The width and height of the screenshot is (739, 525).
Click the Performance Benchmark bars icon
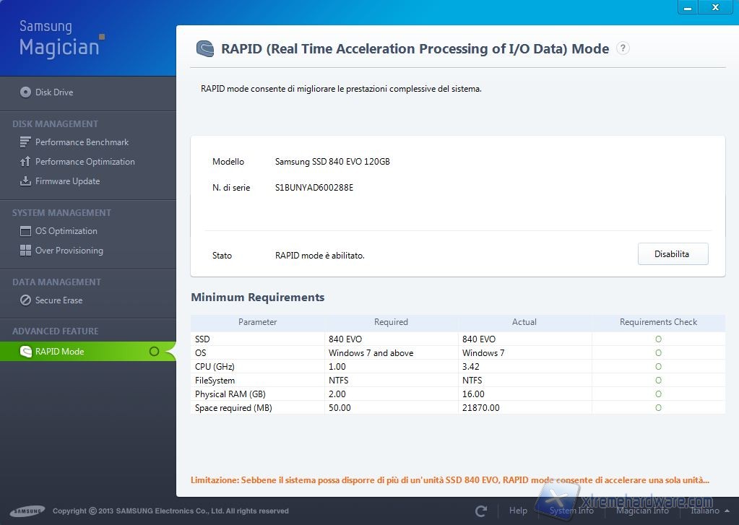point(26,142)
